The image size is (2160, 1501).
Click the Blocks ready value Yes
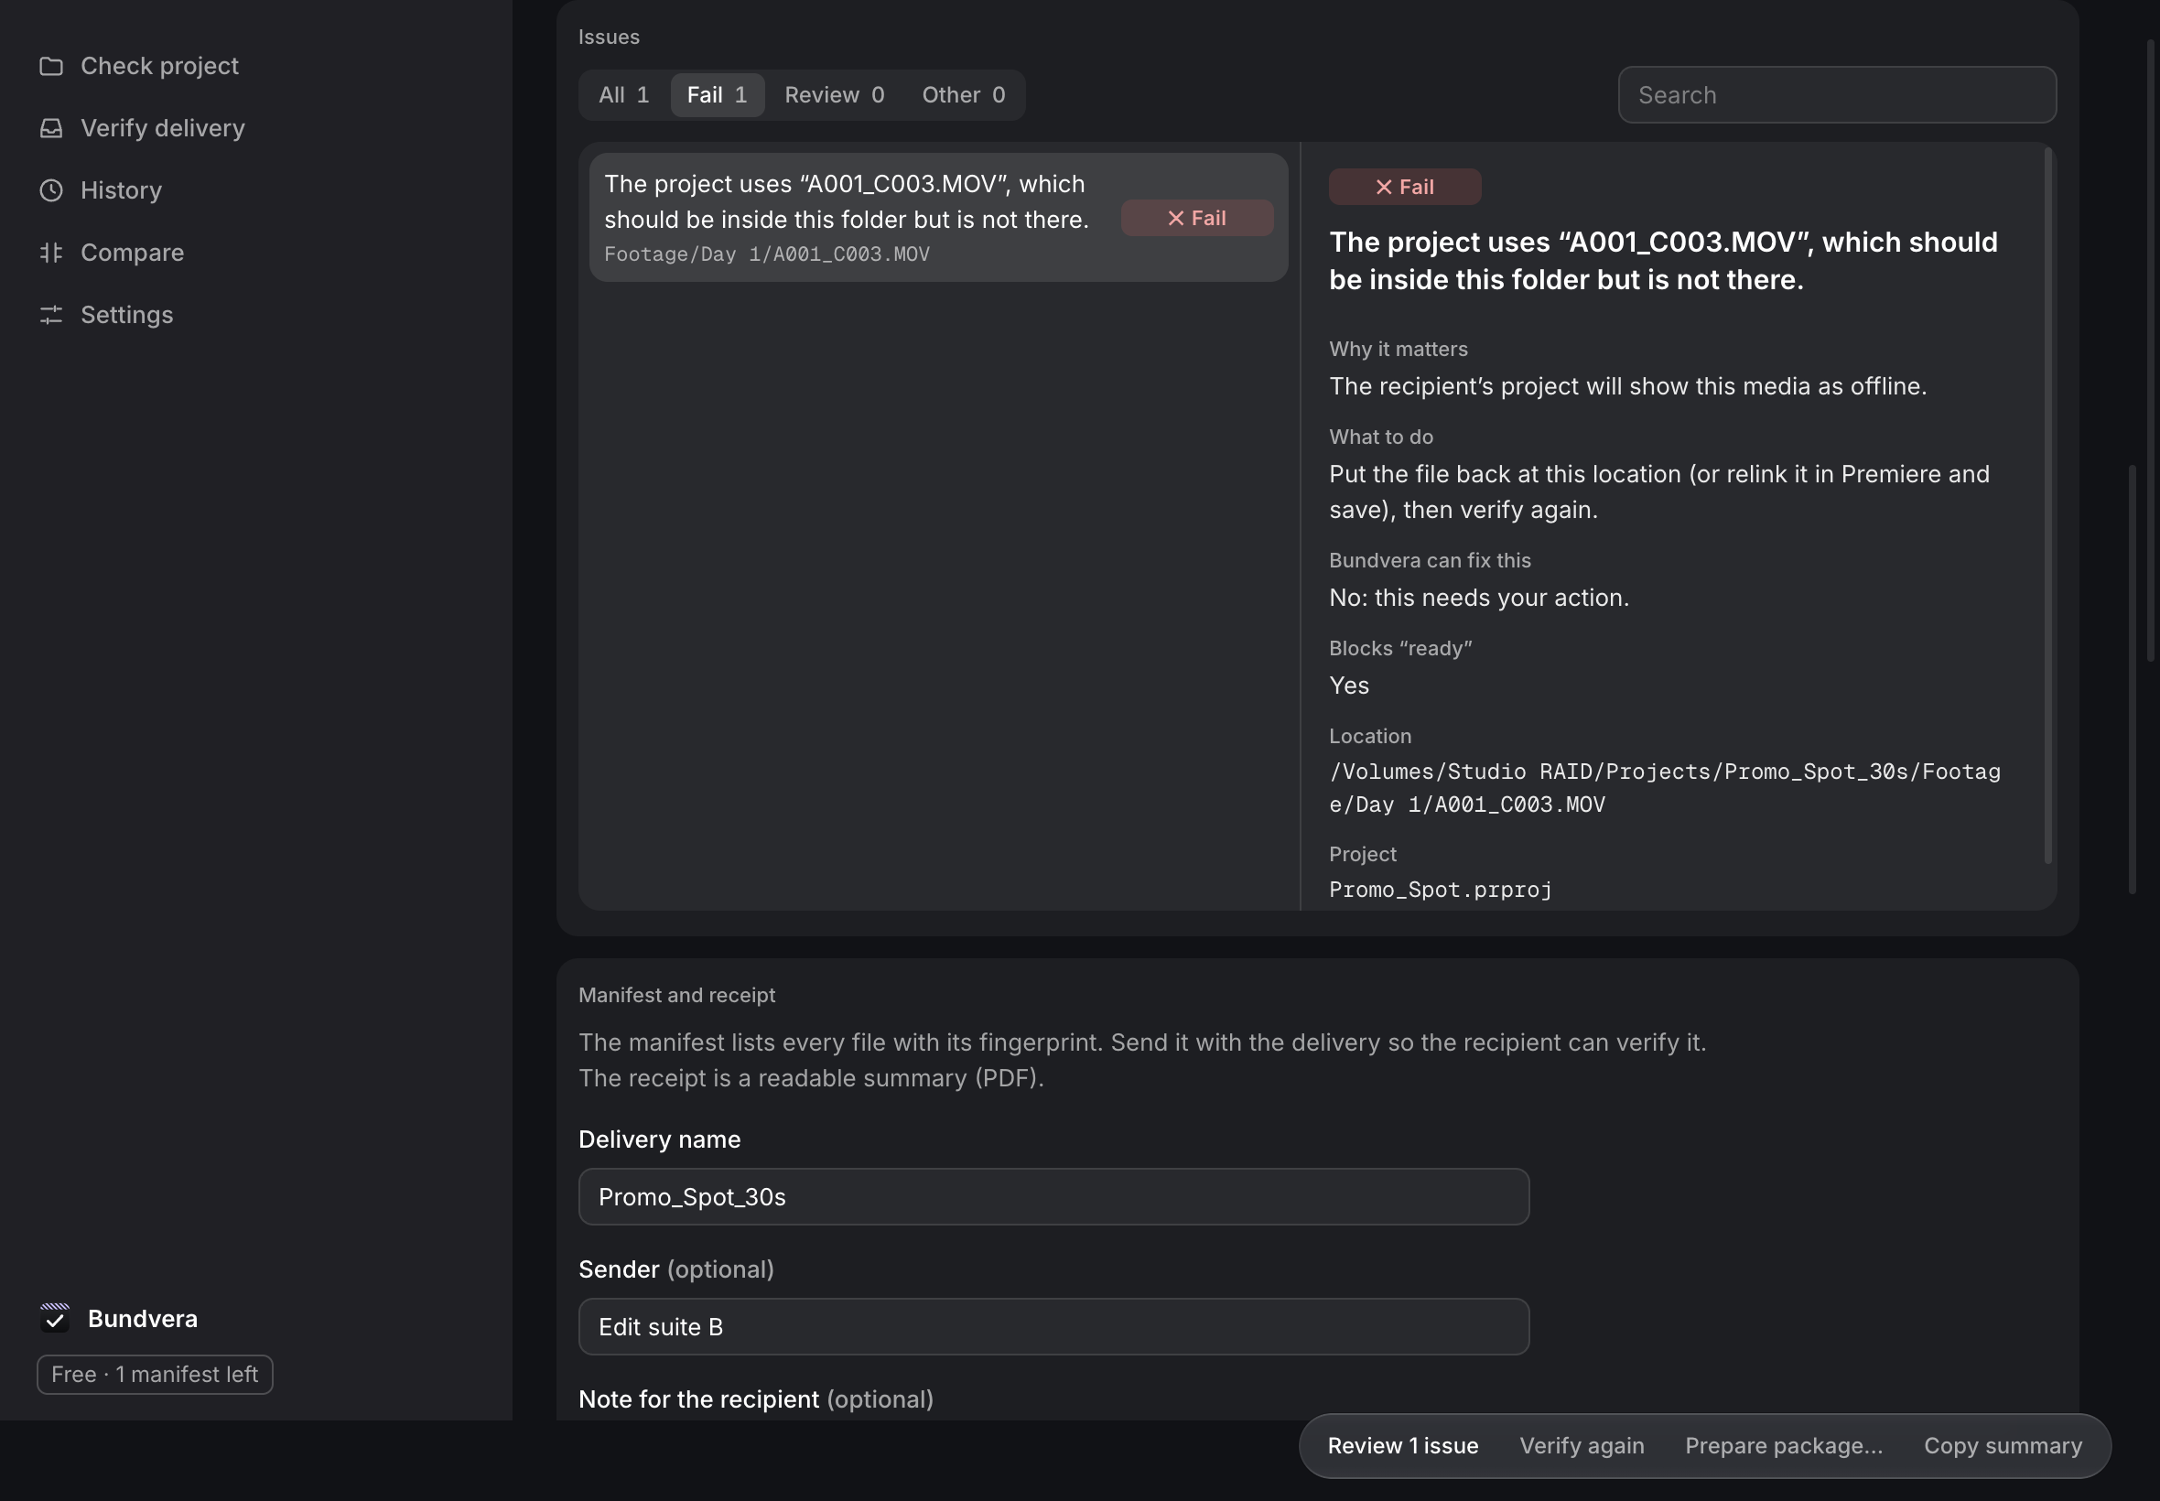pos(1348,686)
